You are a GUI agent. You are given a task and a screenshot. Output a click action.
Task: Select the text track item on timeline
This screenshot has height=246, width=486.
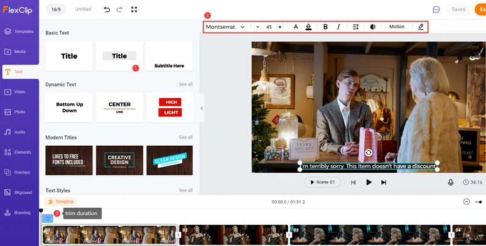pos(48,218)
